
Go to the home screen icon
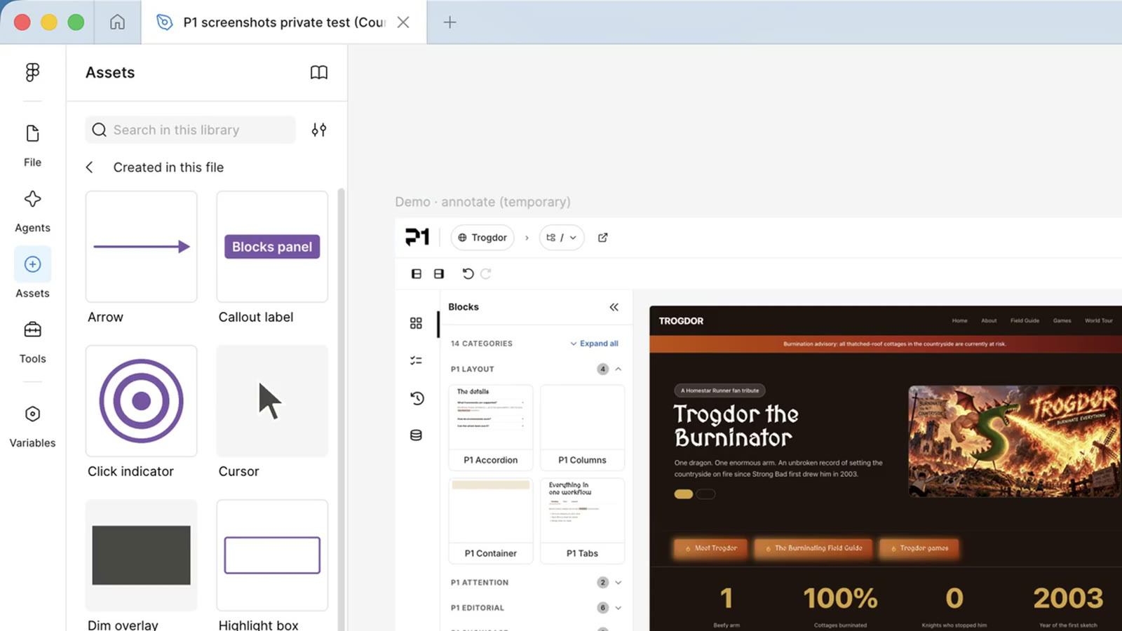point(117,22)
